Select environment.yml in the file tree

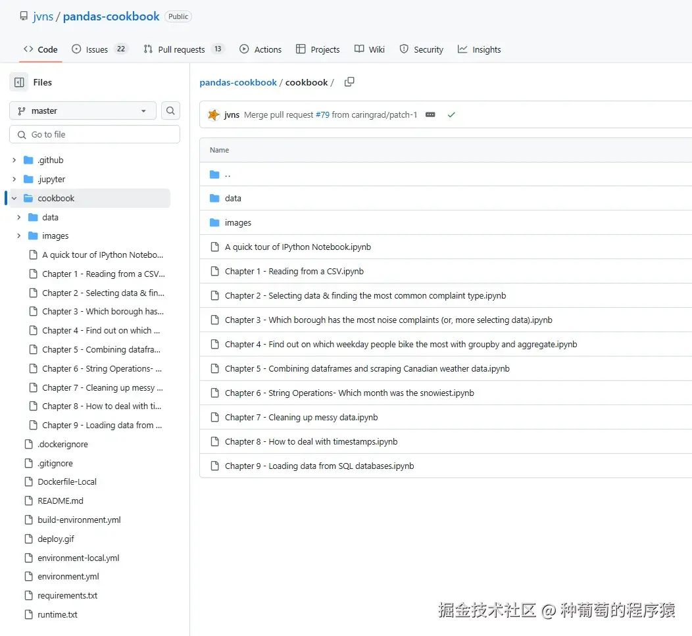pos(68,576)
